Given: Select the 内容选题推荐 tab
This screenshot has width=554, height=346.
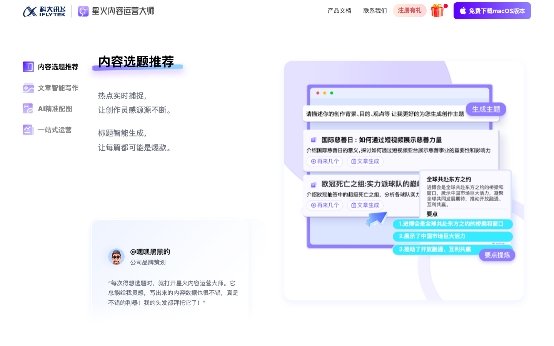Looking at the screenshot, I should (x=51, y=67).
